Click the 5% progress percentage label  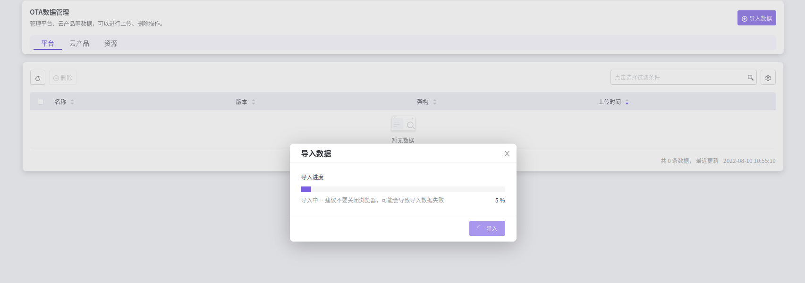[x=500, y=201]
